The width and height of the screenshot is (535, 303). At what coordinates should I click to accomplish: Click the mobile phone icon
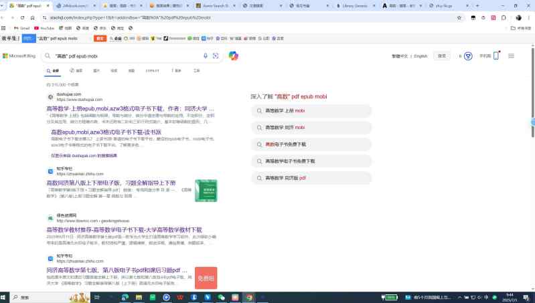496,56
